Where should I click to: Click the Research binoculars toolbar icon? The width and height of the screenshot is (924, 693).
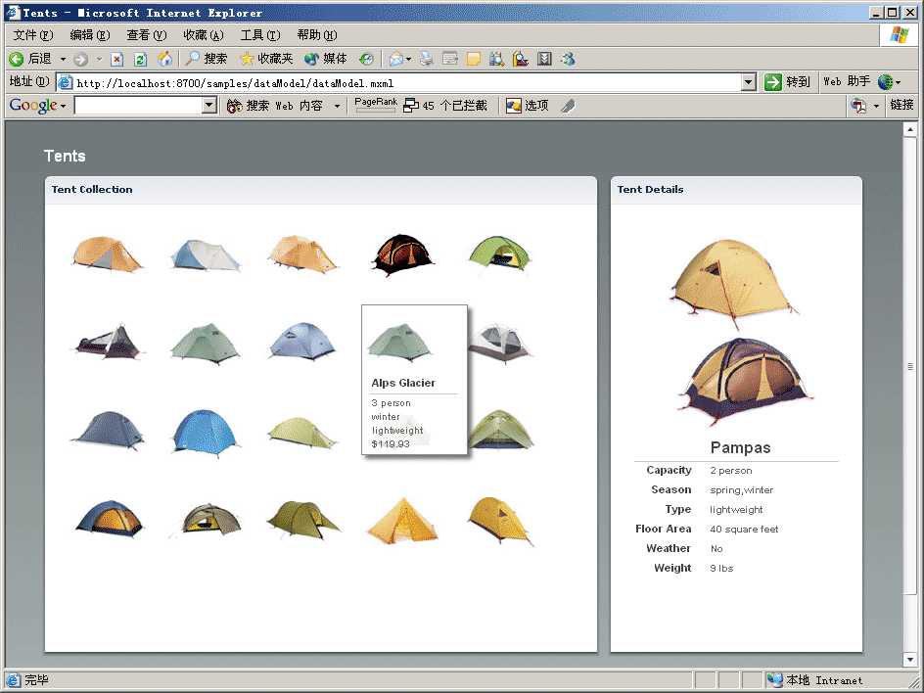(497, 59)
